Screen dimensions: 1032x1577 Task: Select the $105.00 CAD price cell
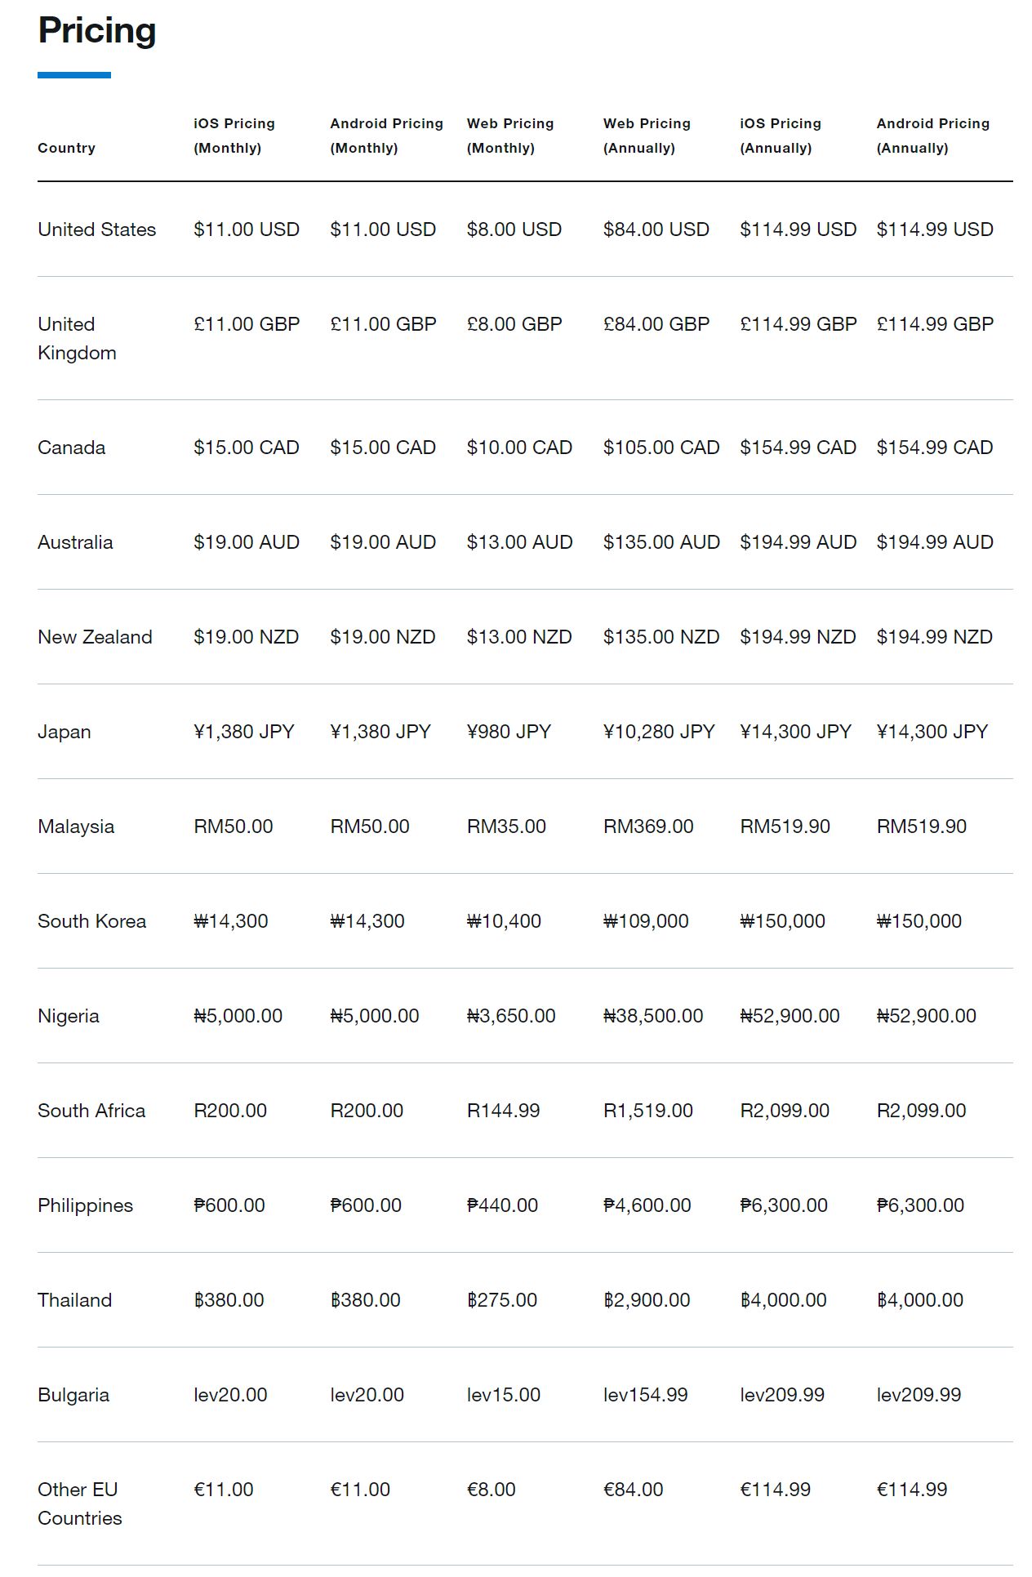[x=661, y=448]
